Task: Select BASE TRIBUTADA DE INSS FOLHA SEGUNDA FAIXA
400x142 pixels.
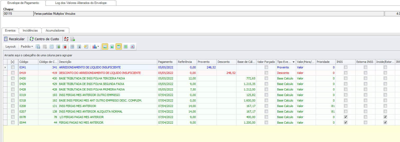Action: [x=91, y=84]
